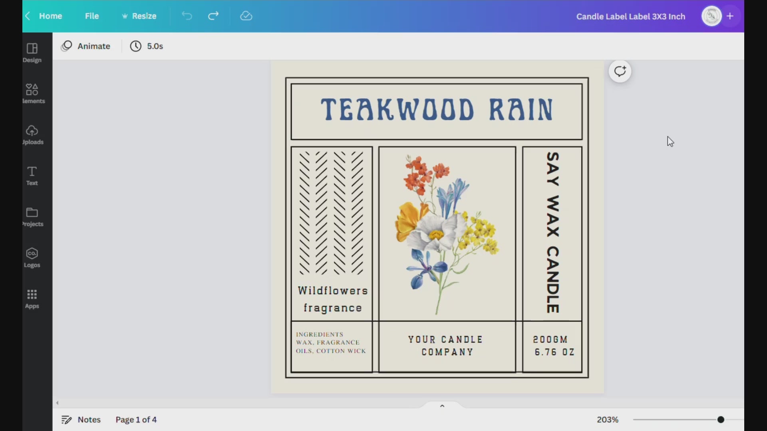Adjust the zoom slider handle
Viewport: 767px width, 431px height.
pyautogui.click(x=721, y=419)
